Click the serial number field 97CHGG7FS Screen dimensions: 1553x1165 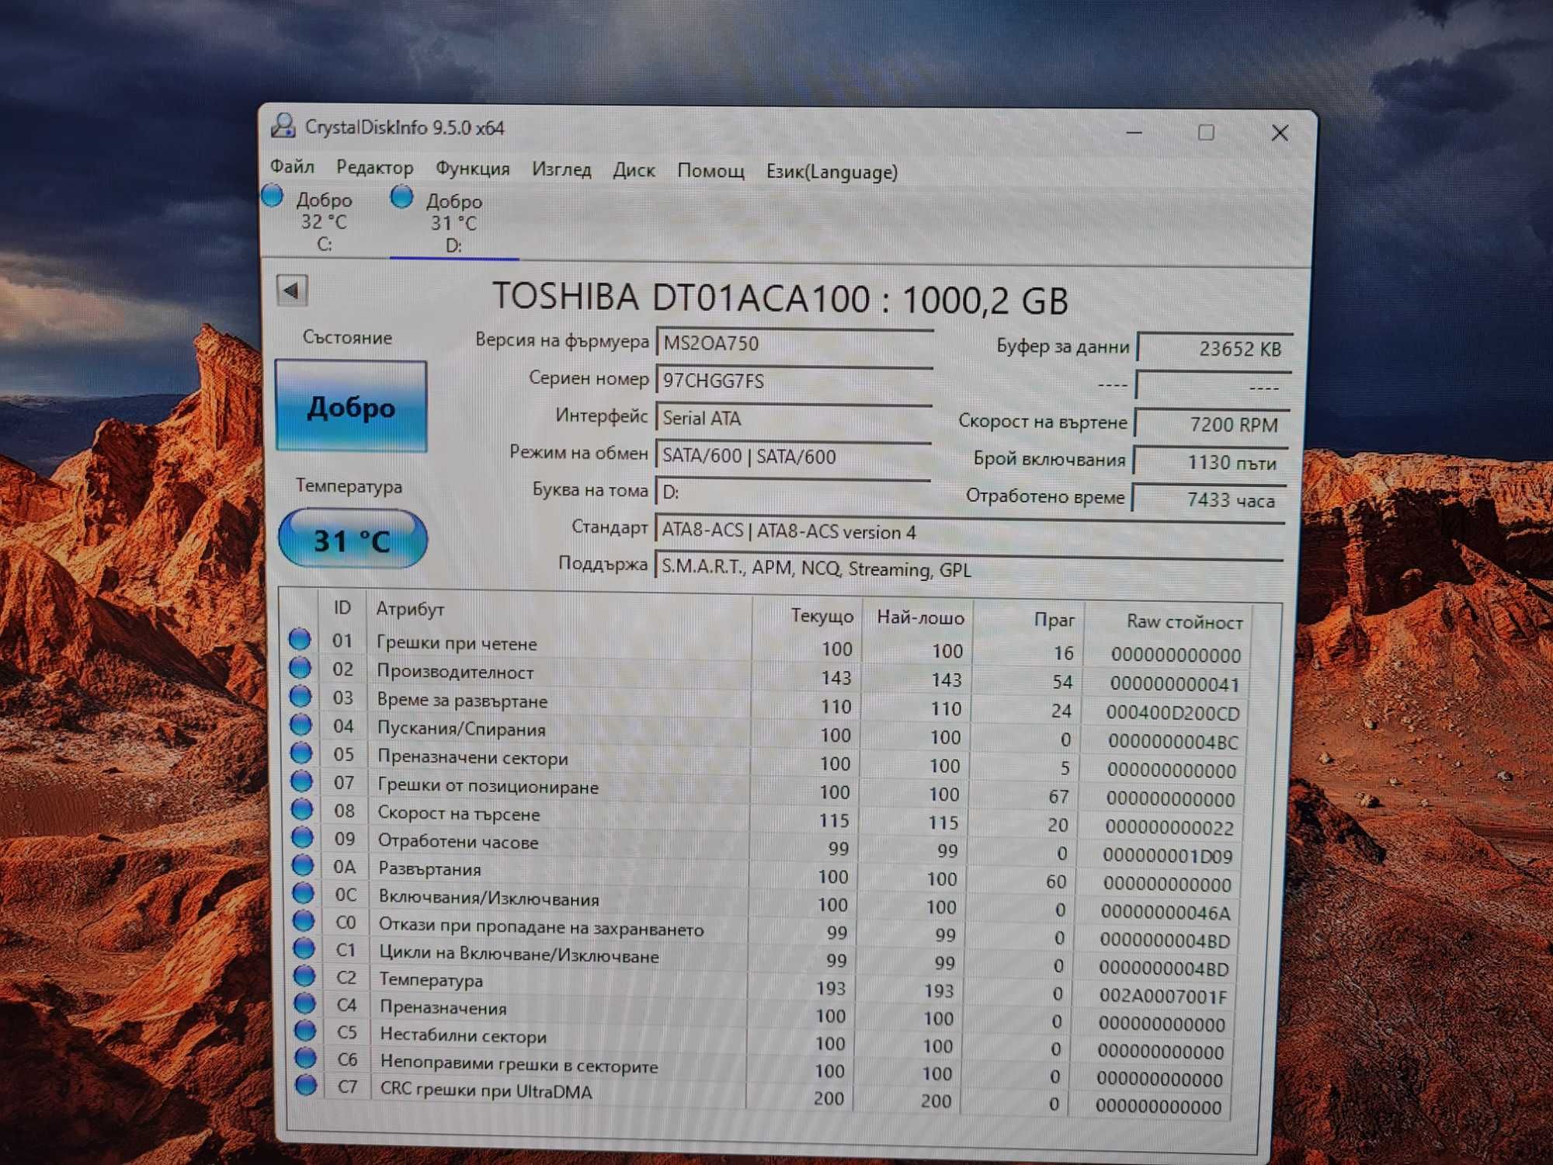coord(794,381)
